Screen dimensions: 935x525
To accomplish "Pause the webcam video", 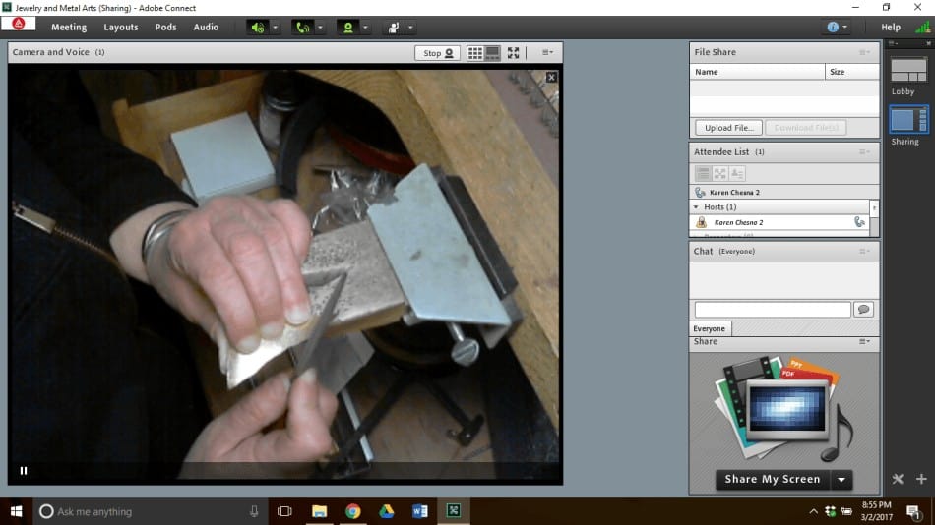I will (24, 471).
